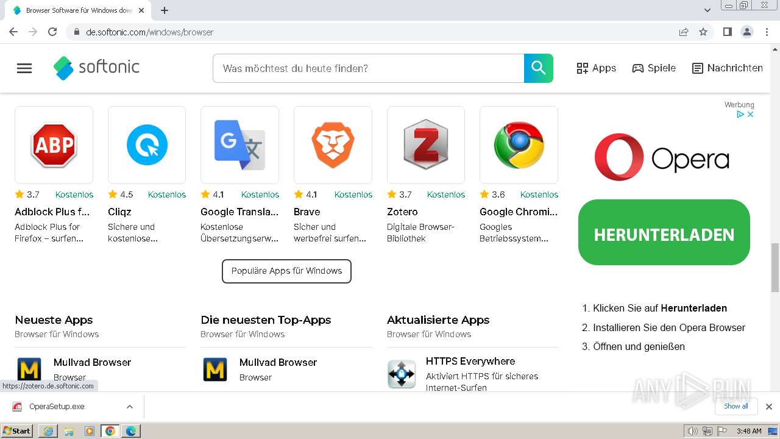The width and height of the screenshot is (780, 439).
Task: Click the Adblock Plus title link
Action: (52, 212)
